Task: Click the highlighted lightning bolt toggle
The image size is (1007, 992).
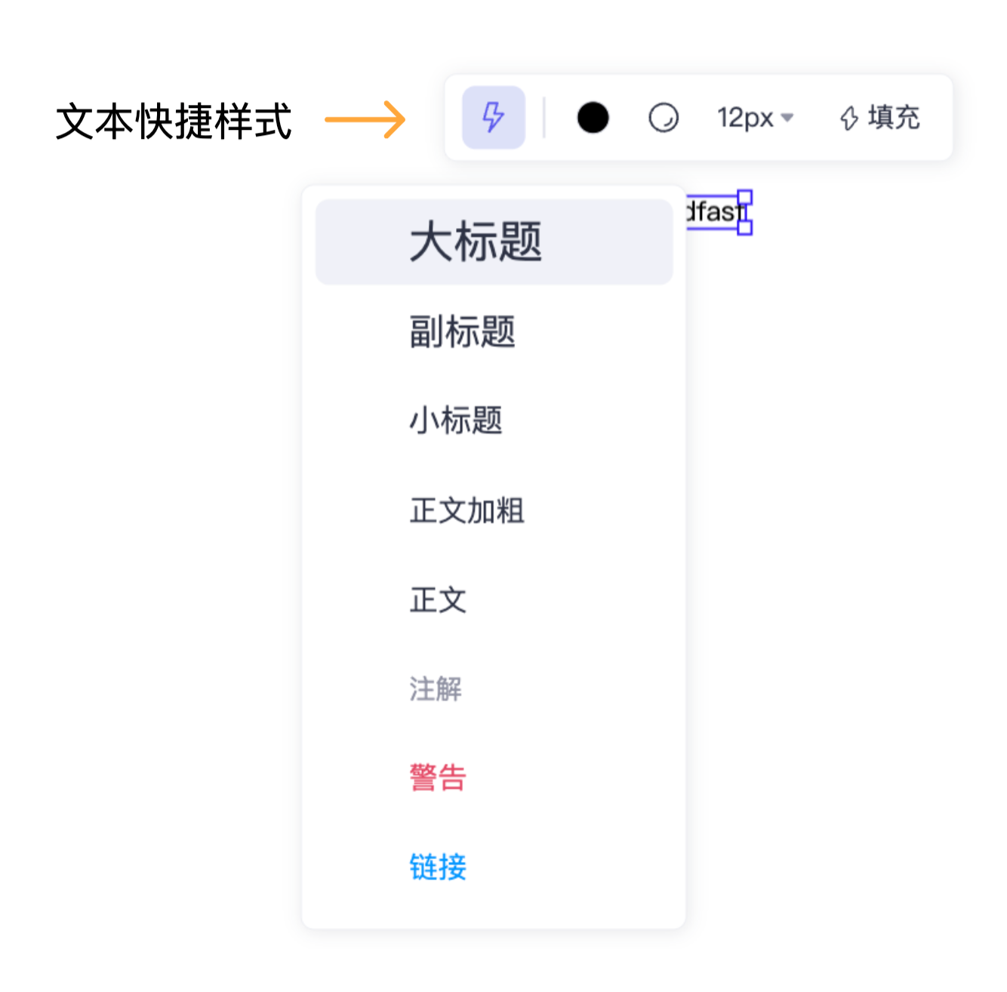Action: click(x=493, y=118)
